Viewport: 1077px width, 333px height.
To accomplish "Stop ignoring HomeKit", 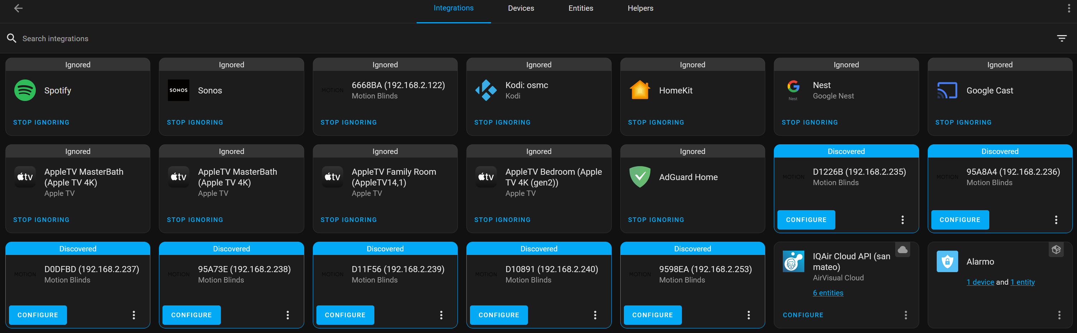I will tap(656, 122).
